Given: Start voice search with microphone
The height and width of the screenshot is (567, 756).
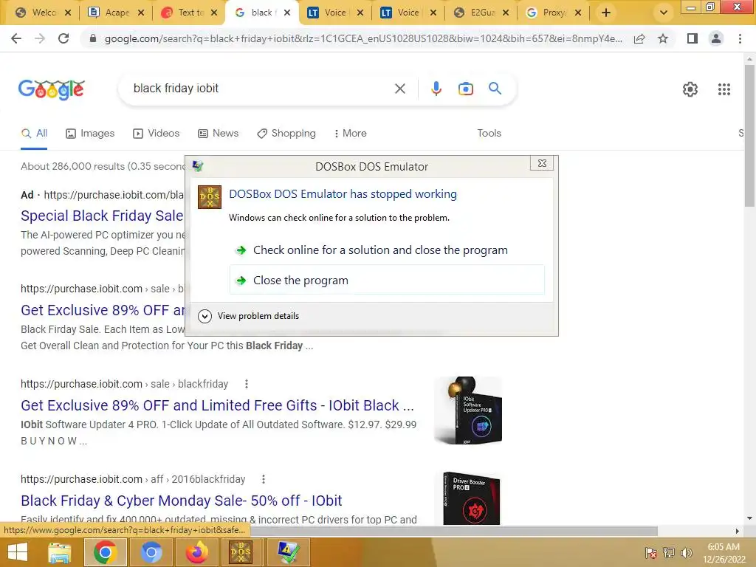Looking at the screenshot, I should [x=436, y=89].
